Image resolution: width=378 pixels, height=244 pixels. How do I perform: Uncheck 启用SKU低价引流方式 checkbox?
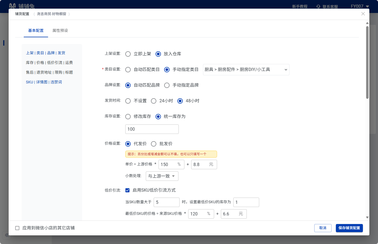click(x=127, y=190)
